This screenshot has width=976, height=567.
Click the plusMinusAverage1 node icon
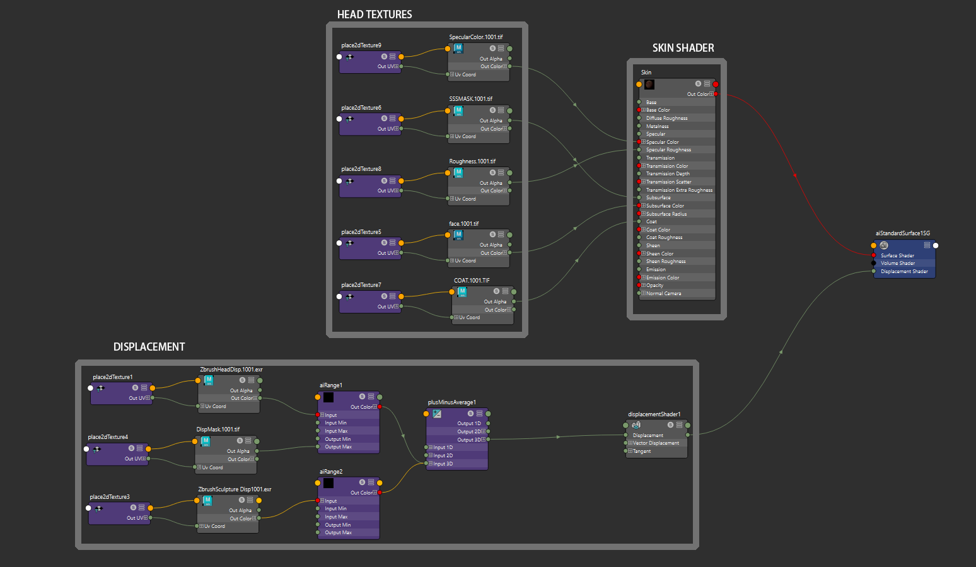(x=437, y=414)
